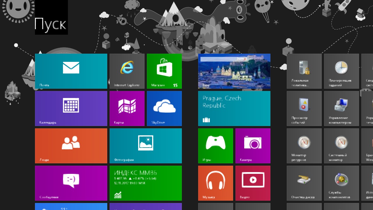Open Монитор ресурсов tile
This screenshot has height=210, width=373.
(x=304, y=146)
